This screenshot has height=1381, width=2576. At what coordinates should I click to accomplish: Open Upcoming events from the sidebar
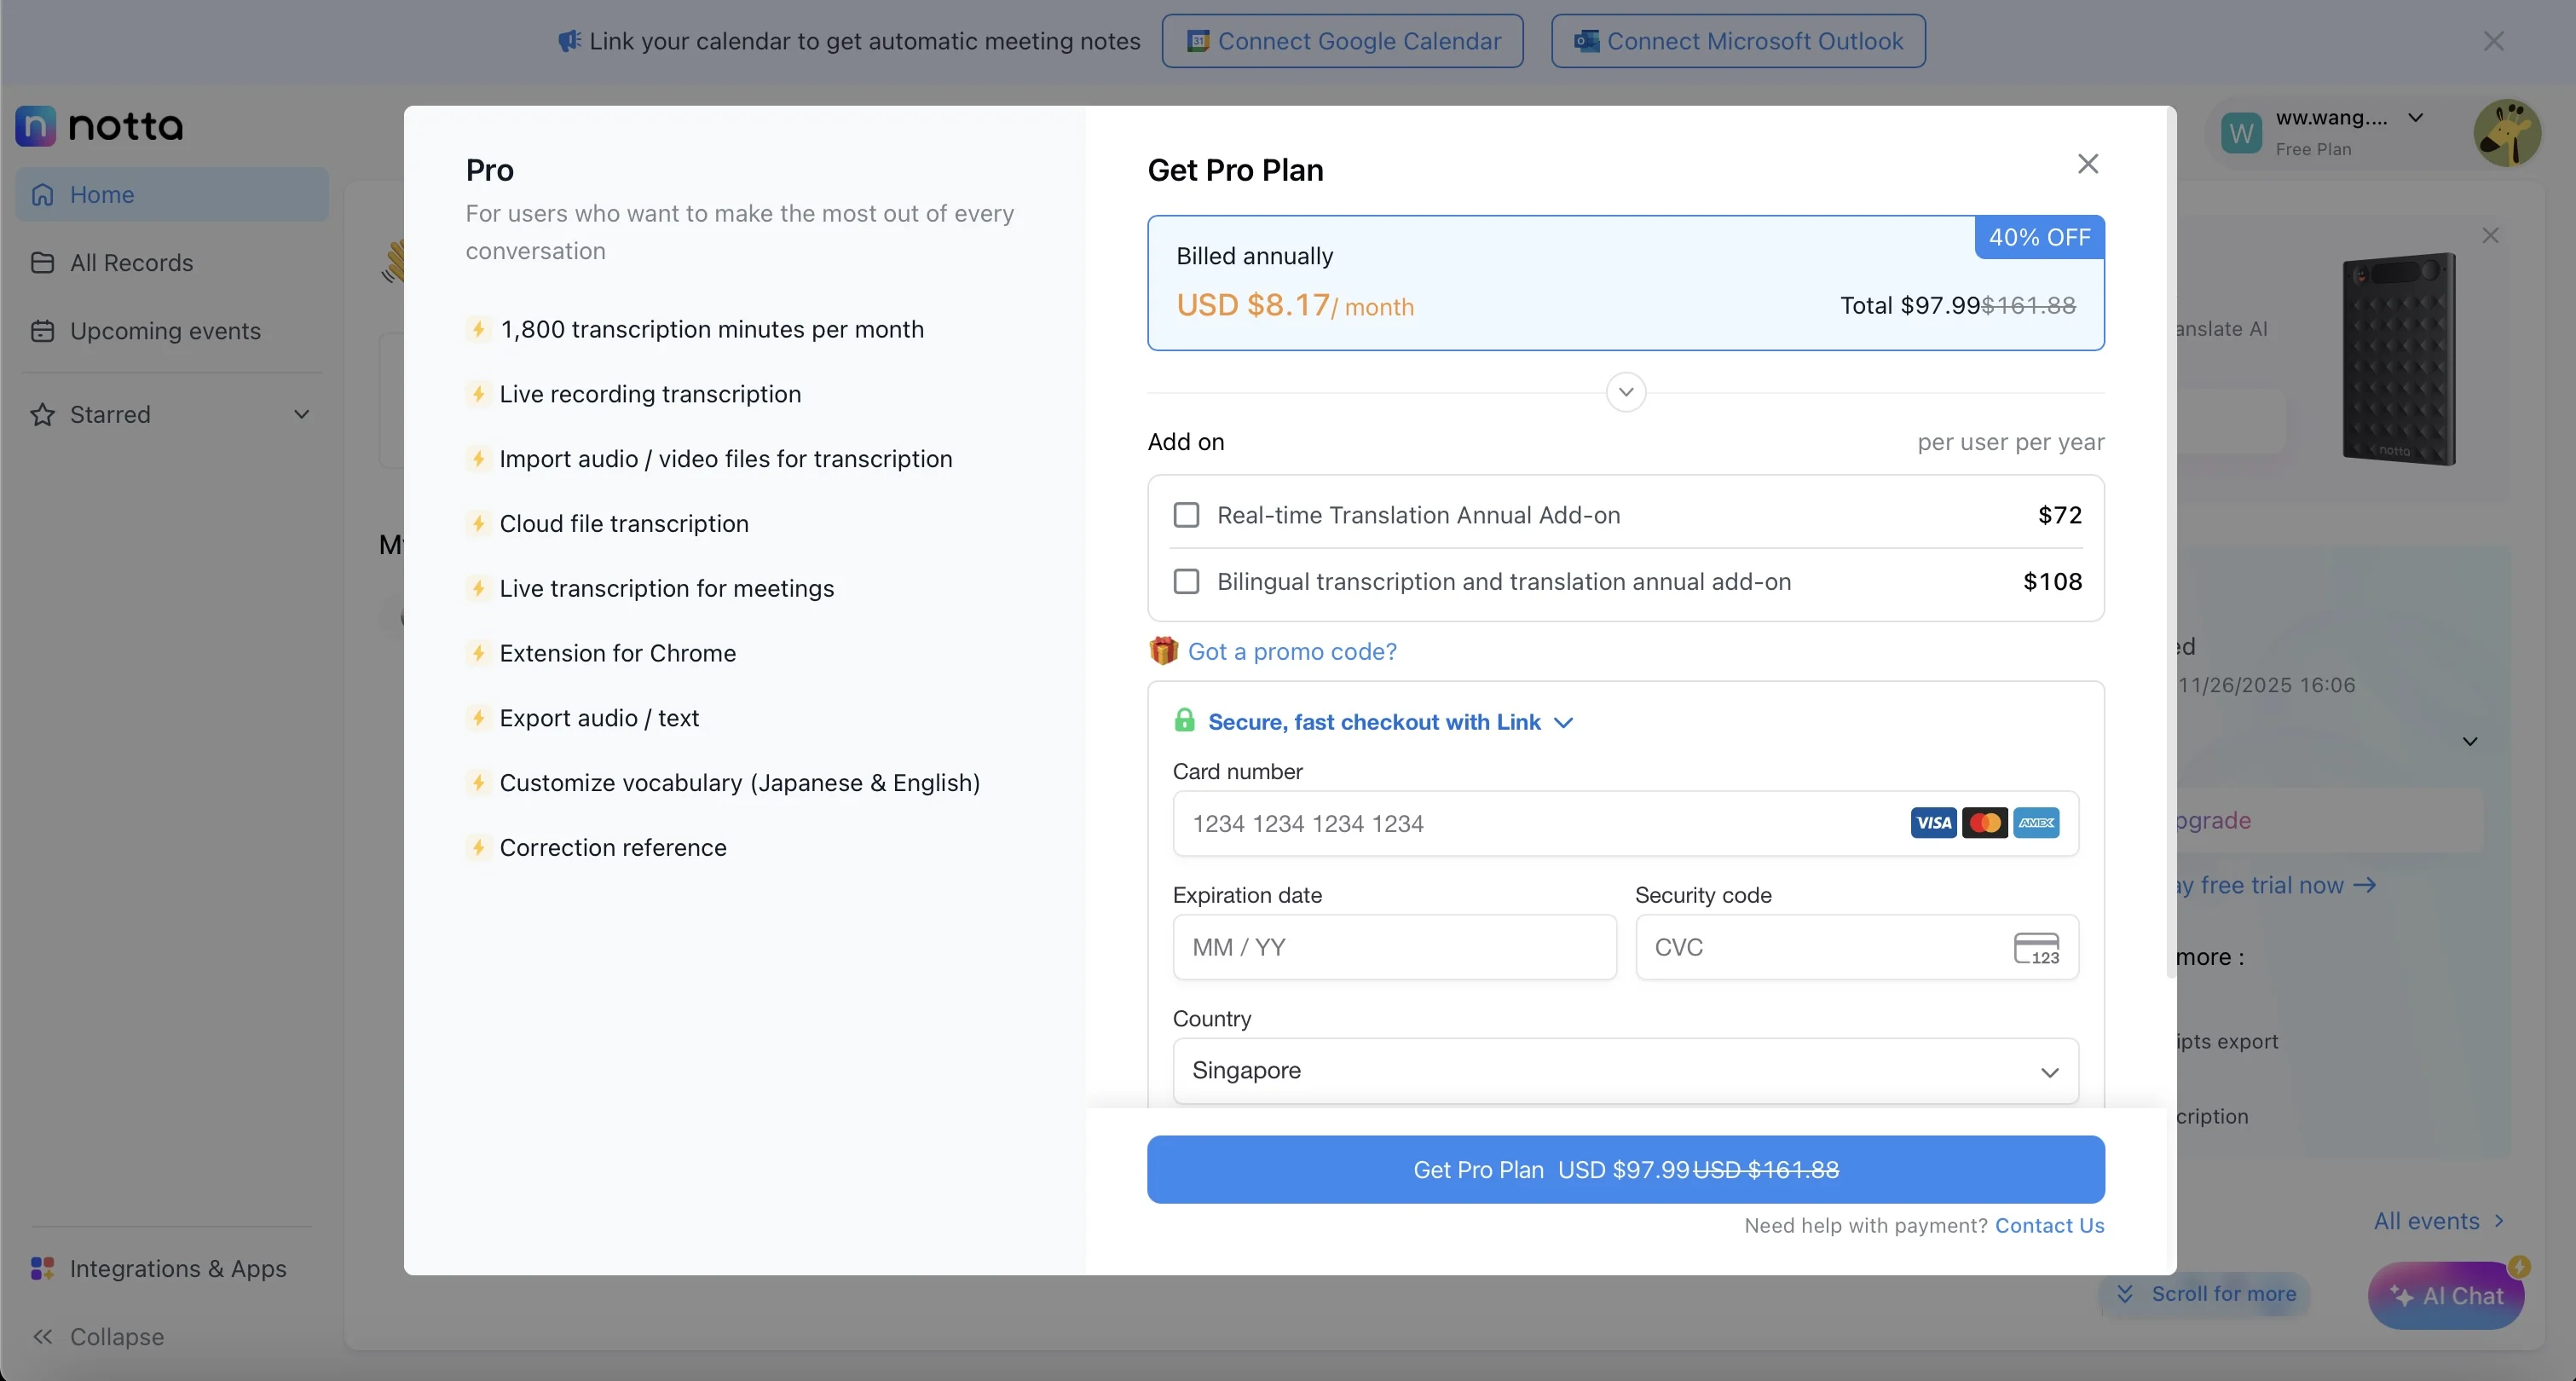pos(165,331)
